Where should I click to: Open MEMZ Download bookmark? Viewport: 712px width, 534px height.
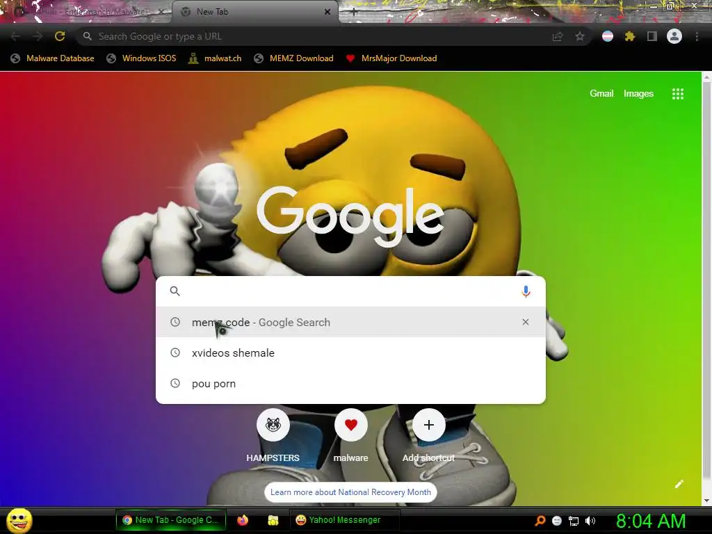click(294, 58)
